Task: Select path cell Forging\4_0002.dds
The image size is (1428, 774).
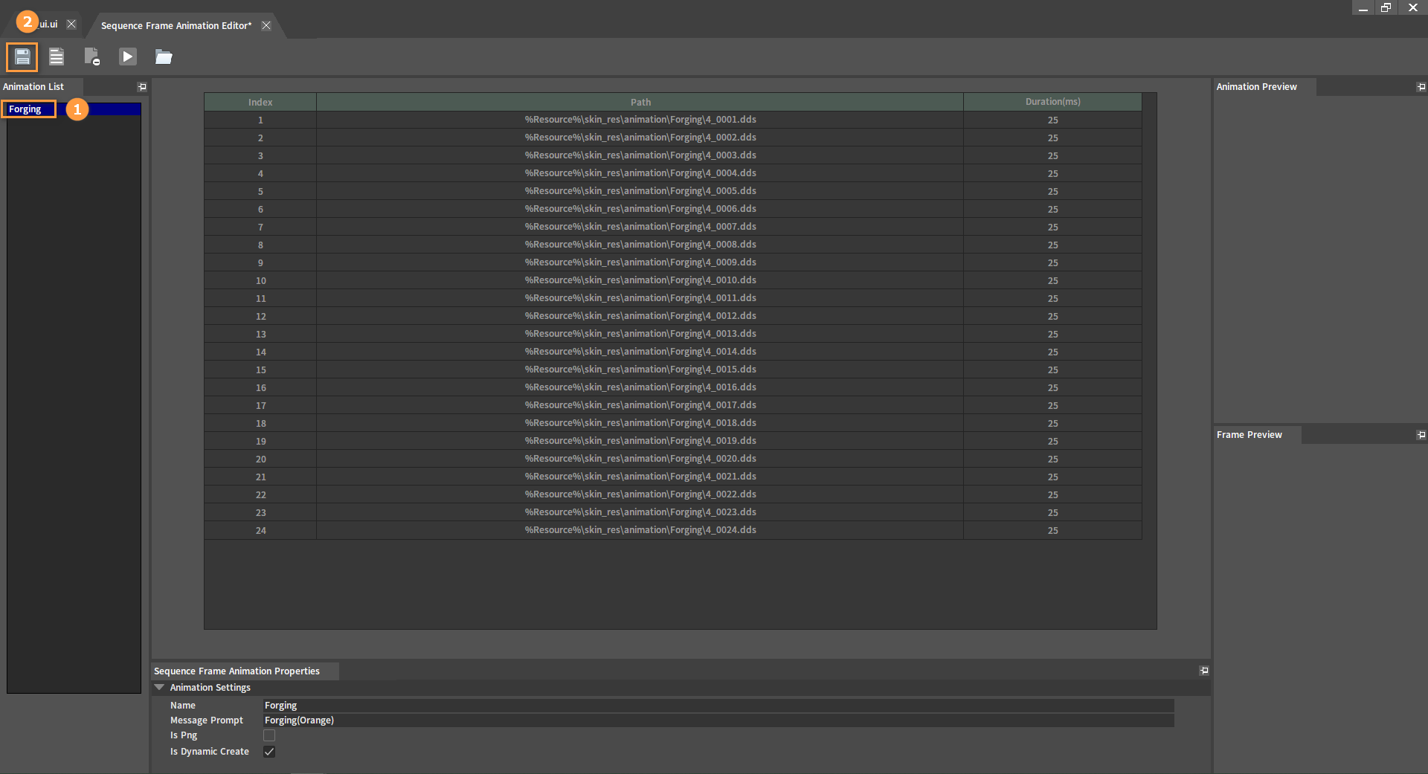Action: 640,138
